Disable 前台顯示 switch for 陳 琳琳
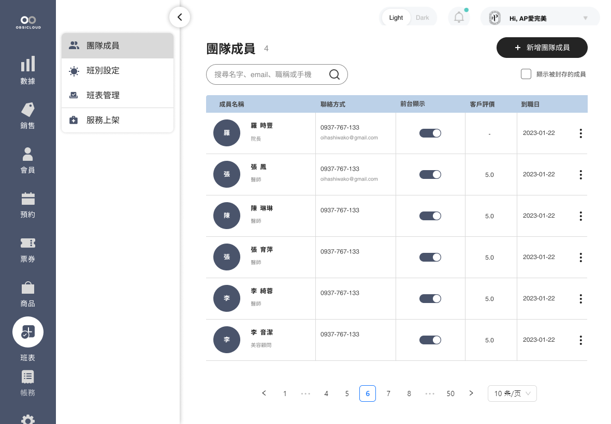Screen dimensions: 611x424 coord(430,216)
